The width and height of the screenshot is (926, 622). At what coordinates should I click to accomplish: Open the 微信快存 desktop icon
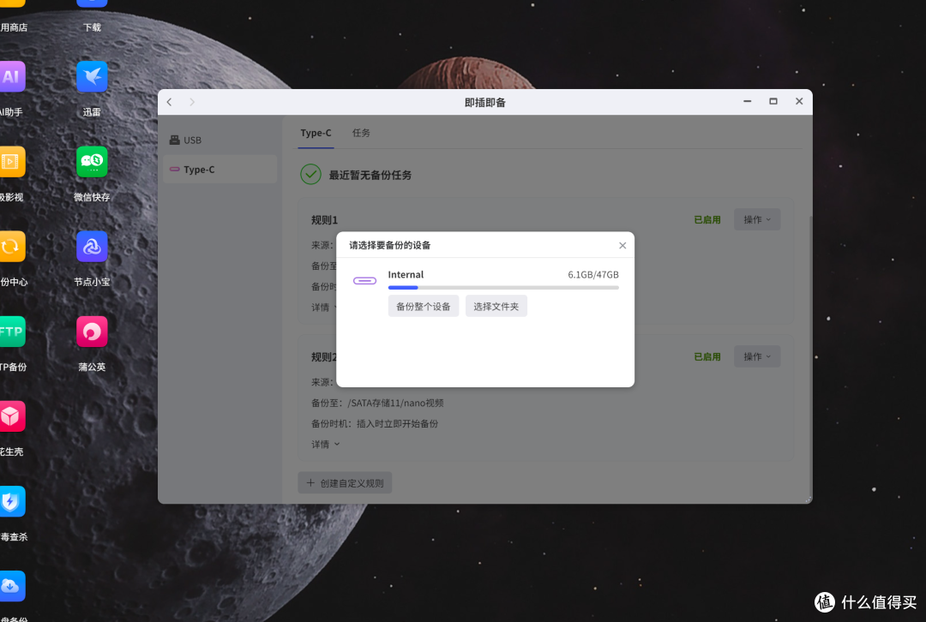point(92,162)
